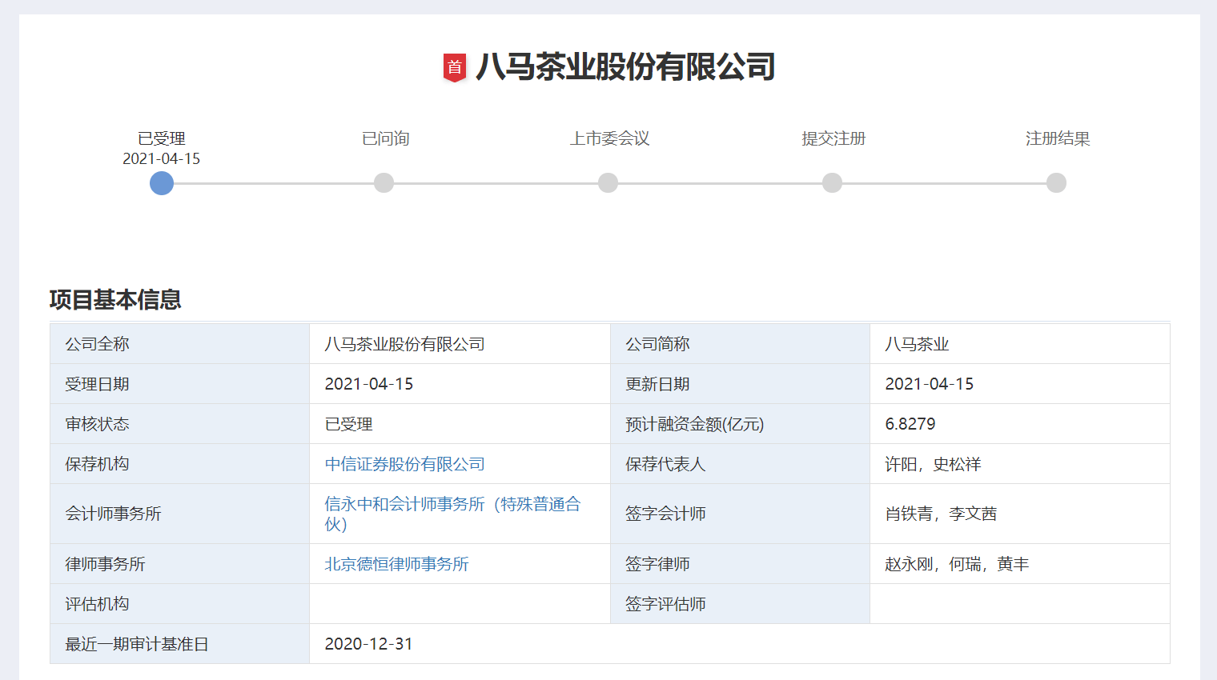Open the 北京德恒律师事务所 law firm link

click(396, 564)
